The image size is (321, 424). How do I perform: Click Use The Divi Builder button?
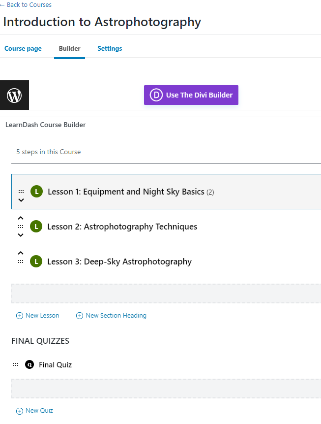tap(191, 95)
